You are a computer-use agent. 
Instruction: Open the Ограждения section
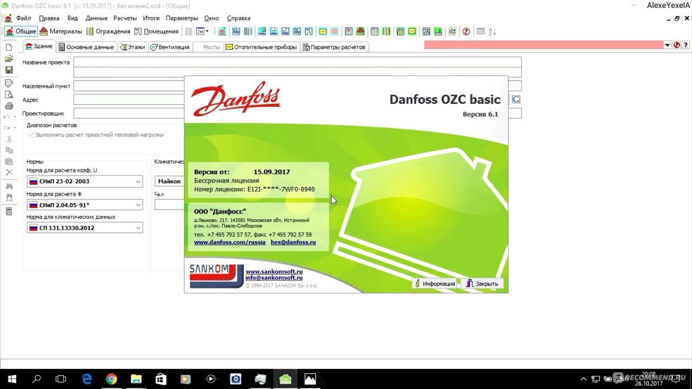pos(108,31)
